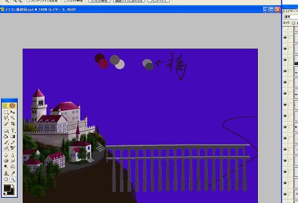Switch to the レイヤー (Layers) tab
Viewport: 298px width, 203px height.
point(290,11)
